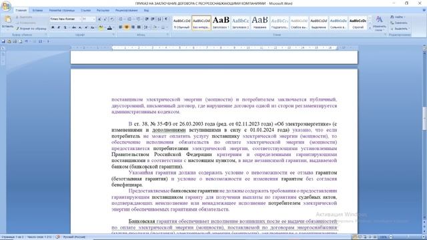This screenshot has height=240, width=427.
Task: Align text to the right
Action: (x=133, y=27)
